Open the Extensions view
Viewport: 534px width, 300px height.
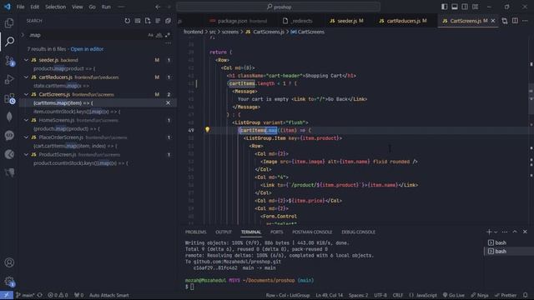[x=9, y=98]
